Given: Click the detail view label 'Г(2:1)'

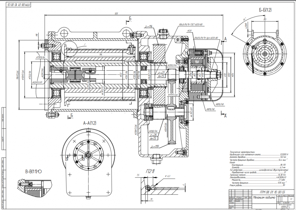Looking at the screenshot, I should tap(150, 171).
